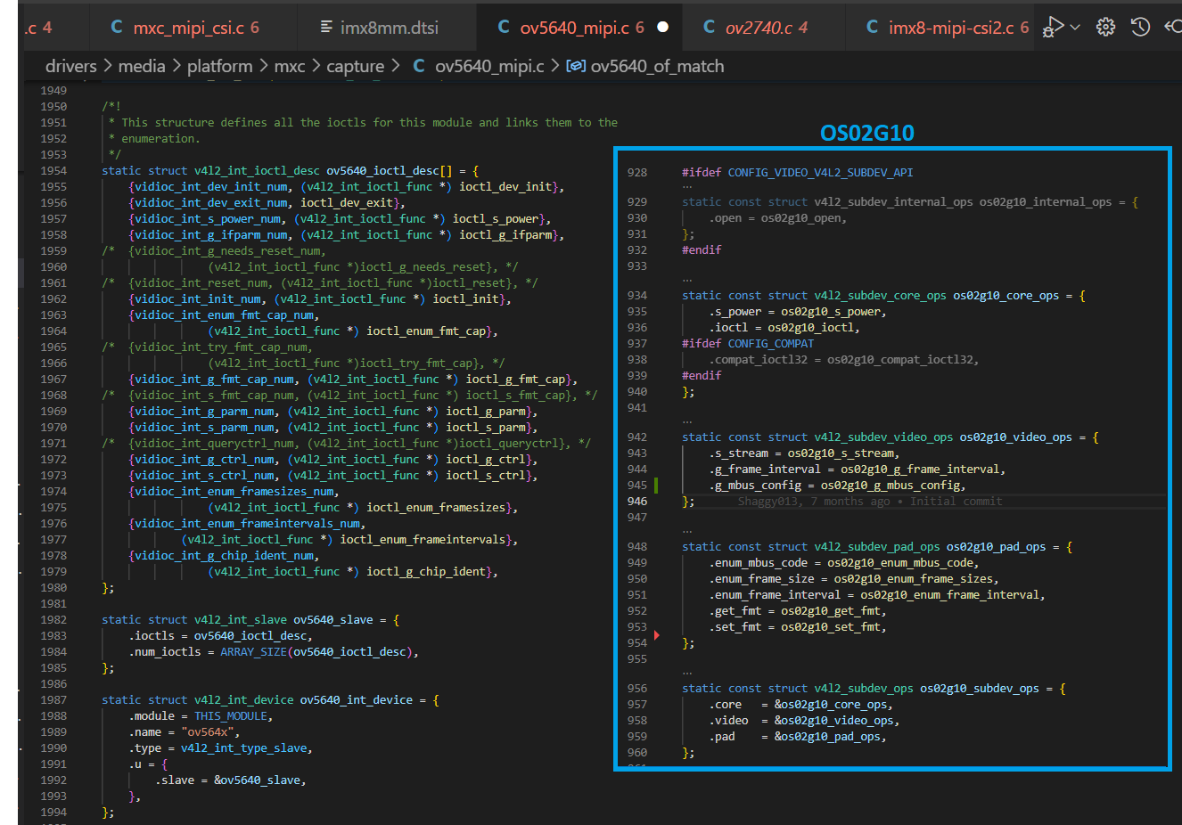Click the ov5640_of_match breadcrumb symbol
The image size is (1182, 825).
(x=656, y=66)
